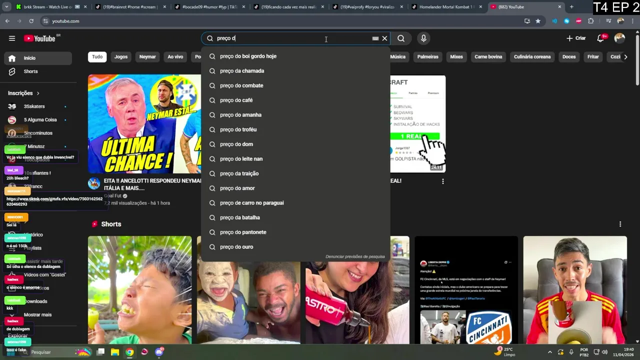The width and height of the screenshot is (640, 360).
Task: Open Discord from the taskbar
Action: [x=159, y=352]
